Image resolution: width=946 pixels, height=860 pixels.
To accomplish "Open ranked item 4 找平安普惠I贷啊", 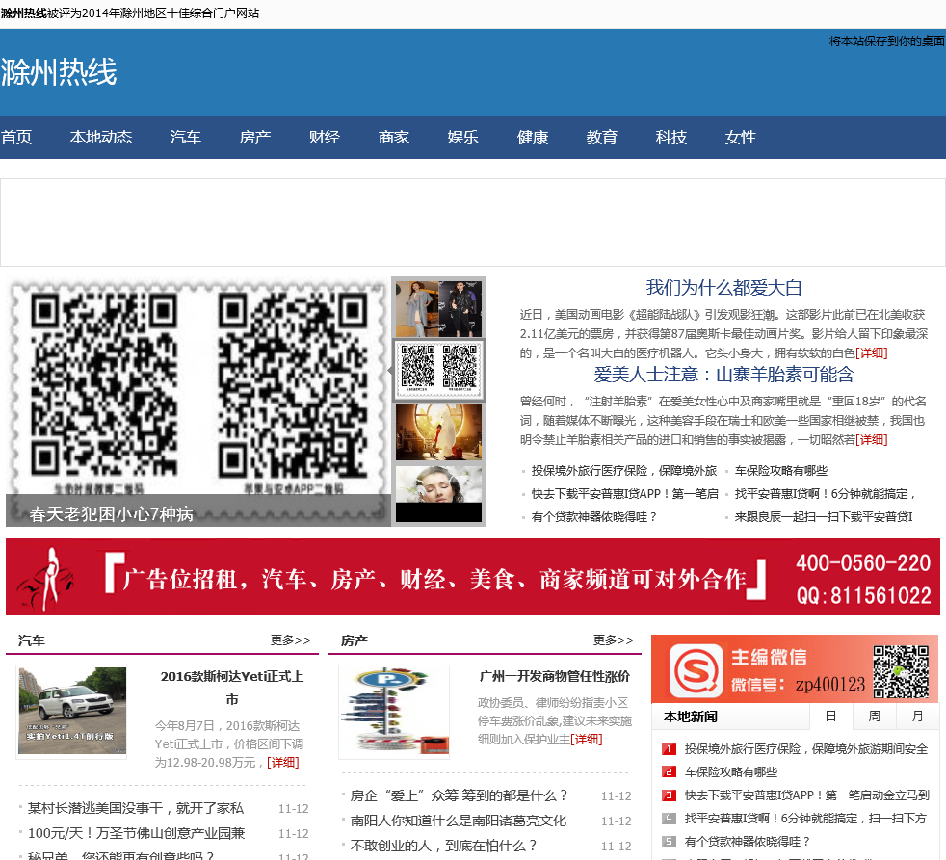I will click(x=805, y=819).
